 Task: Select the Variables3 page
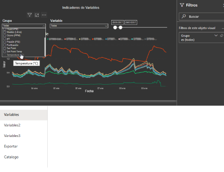[12, 136]
